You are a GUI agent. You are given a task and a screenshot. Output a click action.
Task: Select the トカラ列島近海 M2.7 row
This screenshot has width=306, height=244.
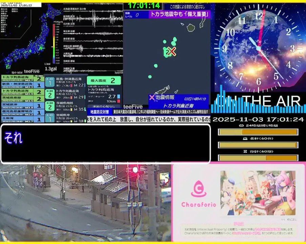[23, 79]
